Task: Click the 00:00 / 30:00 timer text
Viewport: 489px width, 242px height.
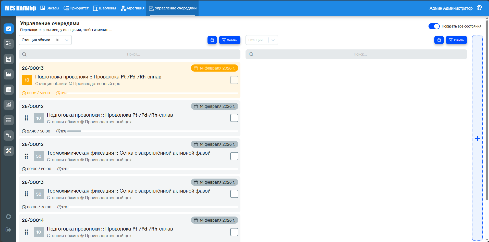Action: pos(39,207)
